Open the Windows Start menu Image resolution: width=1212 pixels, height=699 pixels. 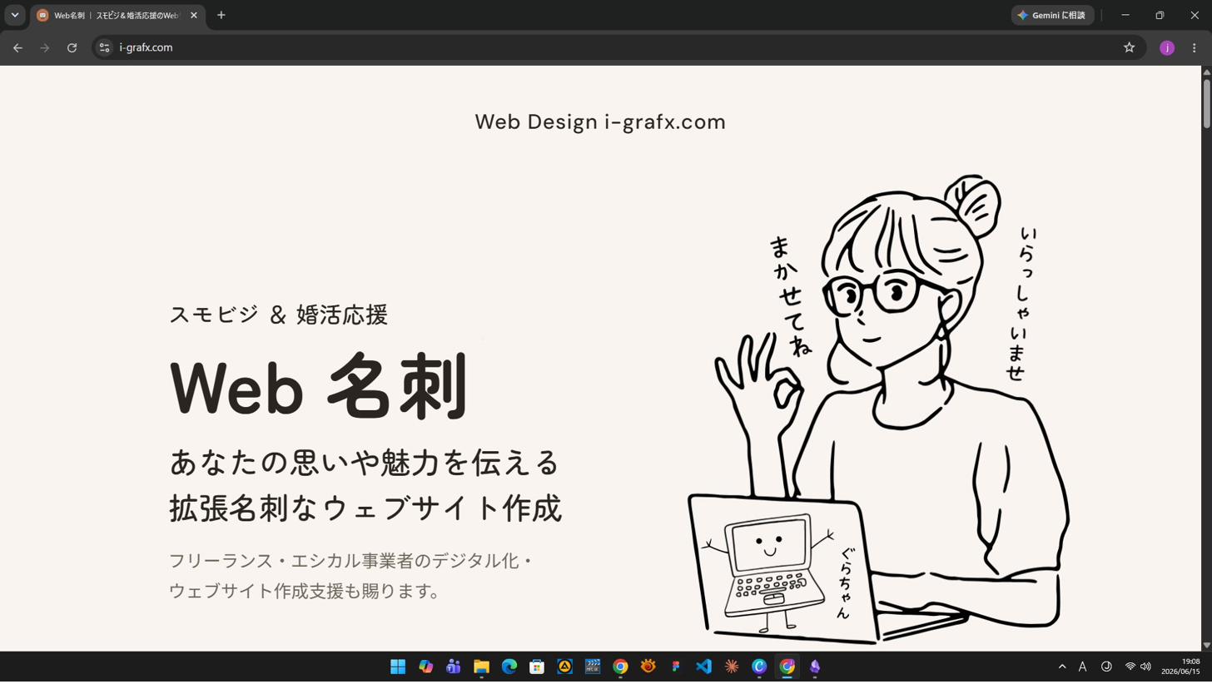pos(398,667)
